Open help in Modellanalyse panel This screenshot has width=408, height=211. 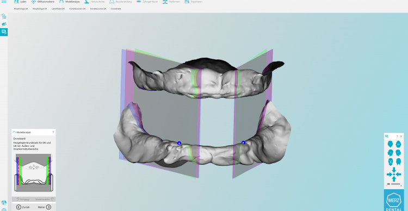pos(53,132)
